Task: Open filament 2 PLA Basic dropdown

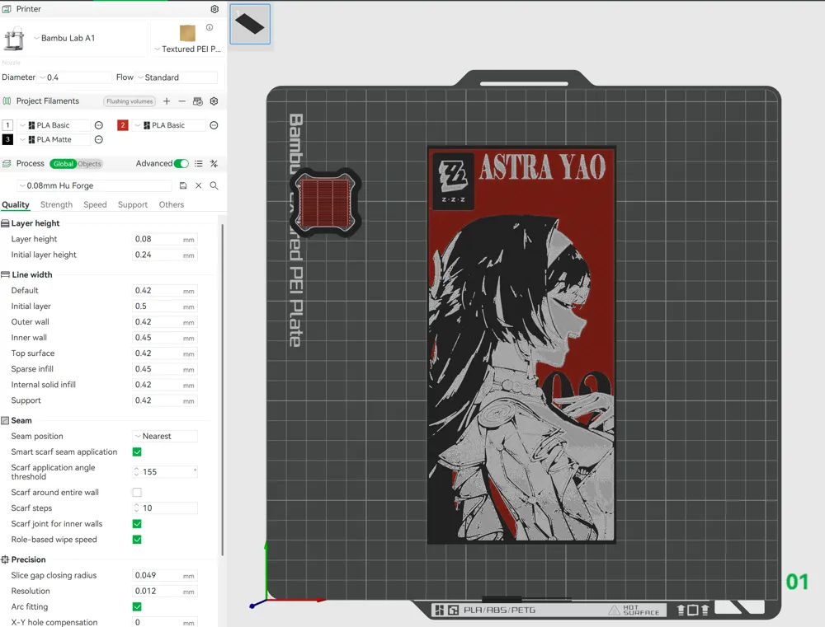Action: pos(169,125)
